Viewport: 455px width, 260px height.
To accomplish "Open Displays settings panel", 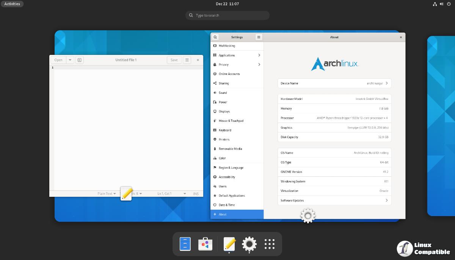I will click(224, 112).
